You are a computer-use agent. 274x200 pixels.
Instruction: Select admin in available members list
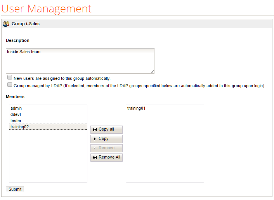pyautogui.click(x=16, y=109)
